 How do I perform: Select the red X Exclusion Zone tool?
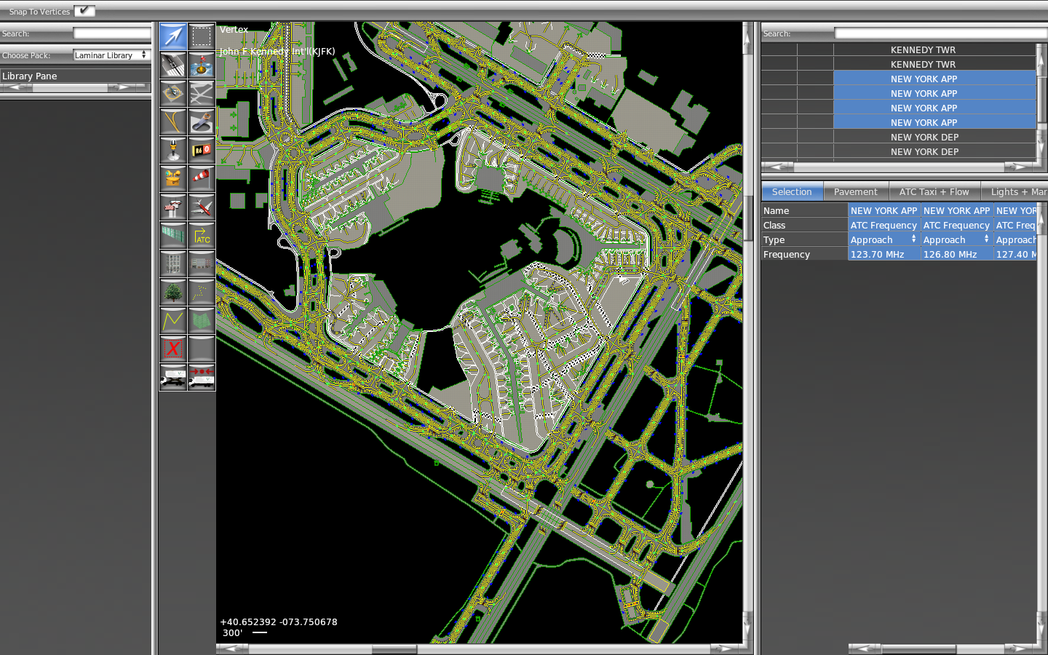click(x=173, y=349)
